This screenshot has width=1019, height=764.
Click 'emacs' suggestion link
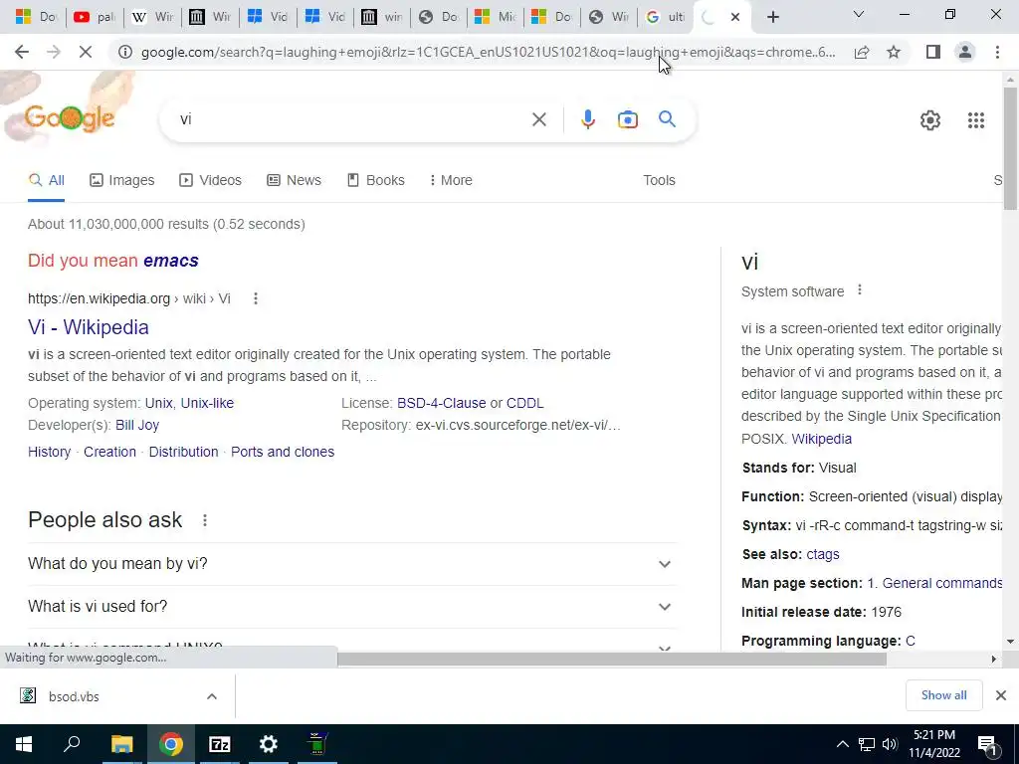(x=171, y=261)
